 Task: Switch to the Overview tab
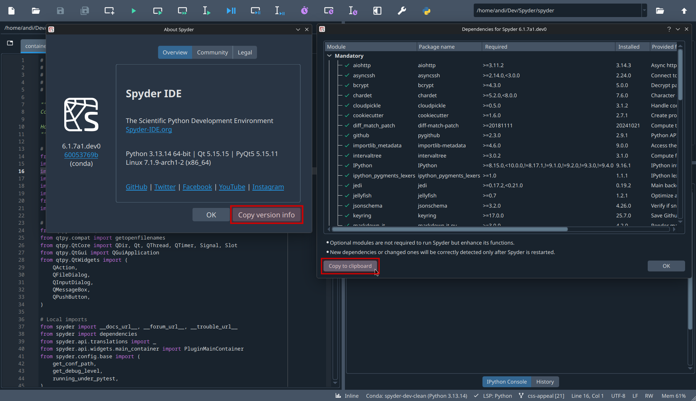[175, 52]
